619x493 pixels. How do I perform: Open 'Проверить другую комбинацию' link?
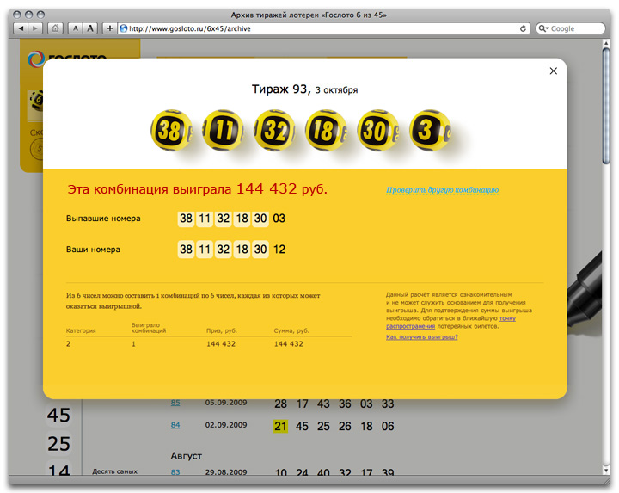[x=442, y=190]
